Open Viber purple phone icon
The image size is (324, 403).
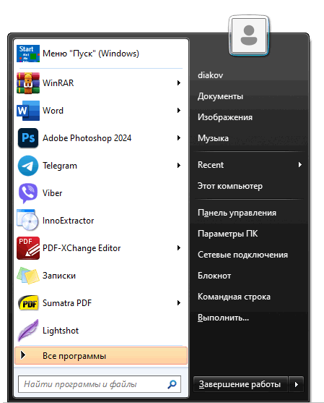[x=28, y=193]
